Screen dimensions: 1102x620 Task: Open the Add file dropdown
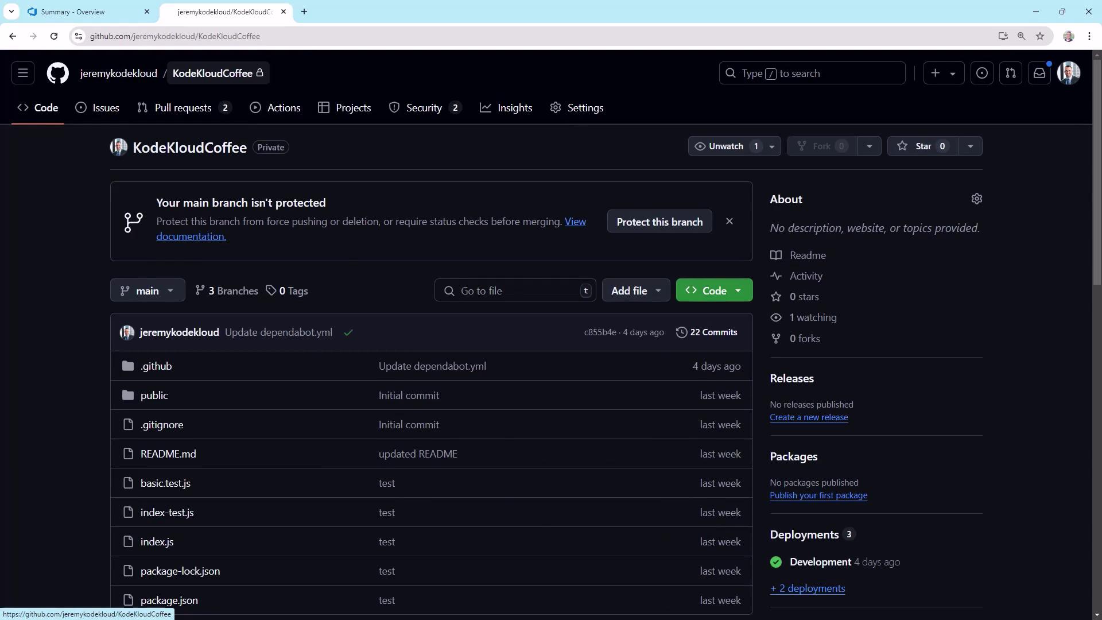(x=636, y=291)
